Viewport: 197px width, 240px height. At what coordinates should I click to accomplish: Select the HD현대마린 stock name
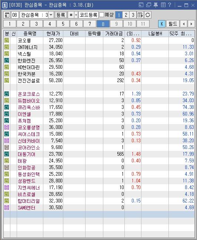(29, 67)
